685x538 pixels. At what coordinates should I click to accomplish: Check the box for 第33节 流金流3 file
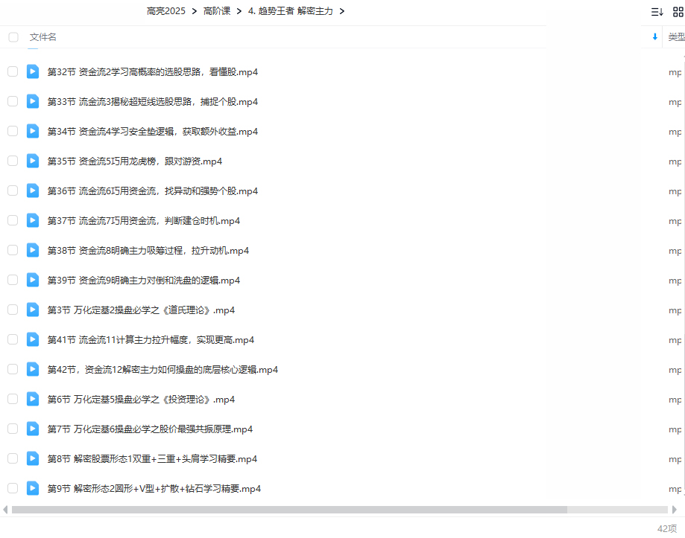[x=13, y=101]
